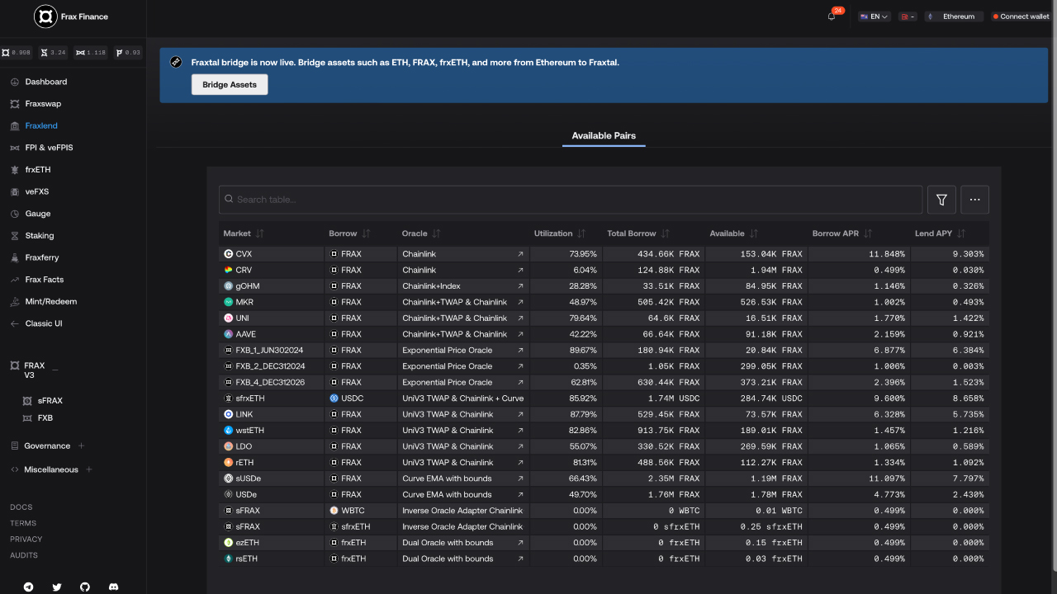
Task: Click the red gas indicator chip
Action: 908,16
